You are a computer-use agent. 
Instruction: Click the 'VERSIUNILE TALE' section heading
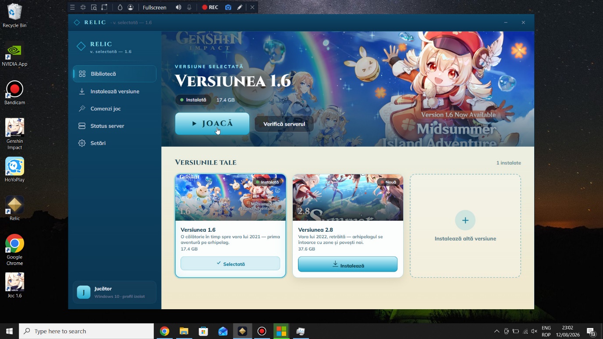206,162
